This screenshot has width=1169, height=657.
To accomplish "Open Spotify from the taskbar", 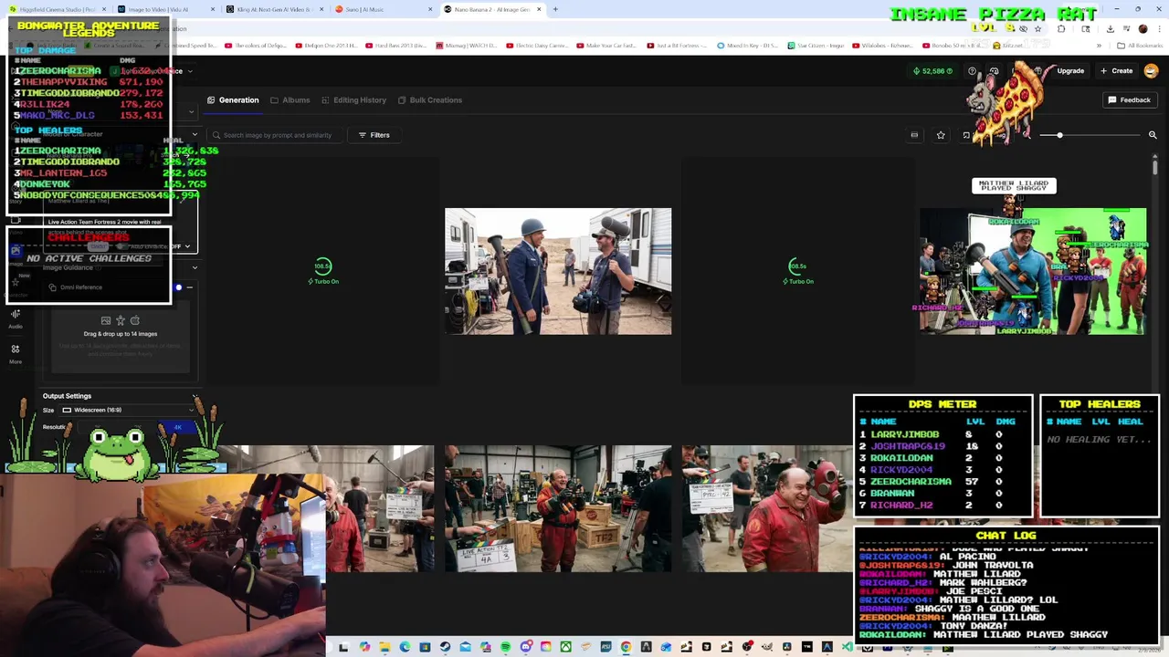I will (505, 647).
